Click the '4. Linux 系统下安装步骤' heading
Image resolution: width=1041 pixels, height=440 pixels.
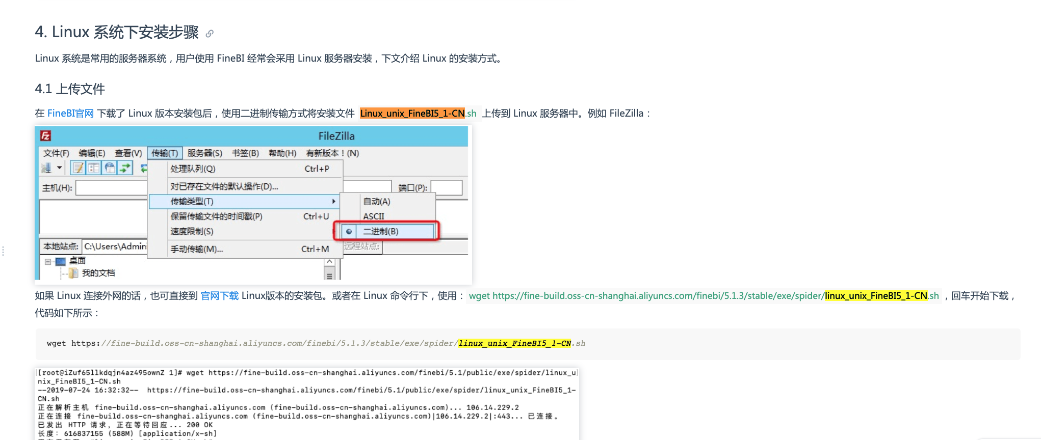[x=117, y=32]
